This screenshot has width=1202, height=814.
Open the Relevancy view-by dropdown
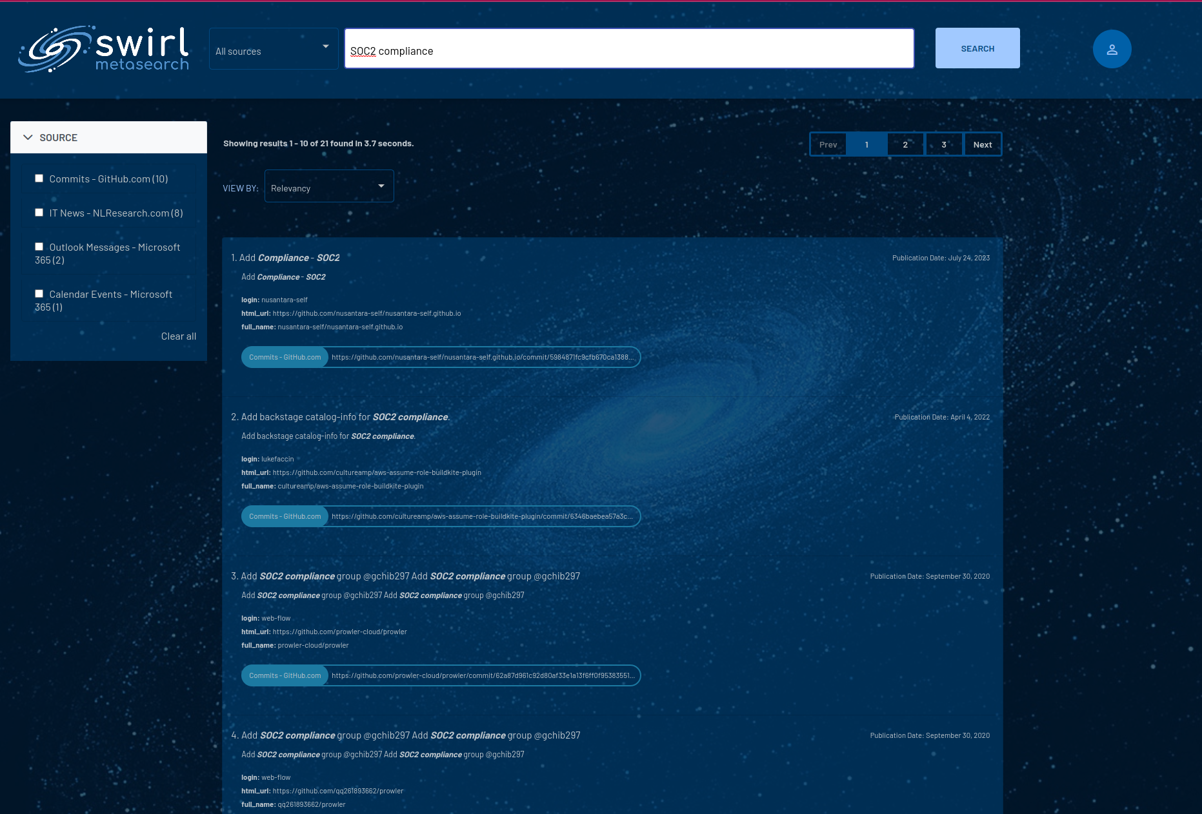(x=329, y=186)
